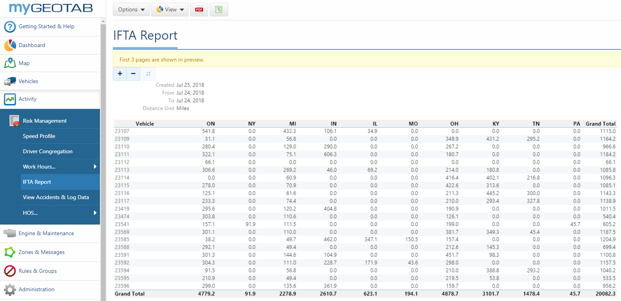This screenshot has width=621, height=301.
Task: Zoom in with plus button
Action: (120, 74)
